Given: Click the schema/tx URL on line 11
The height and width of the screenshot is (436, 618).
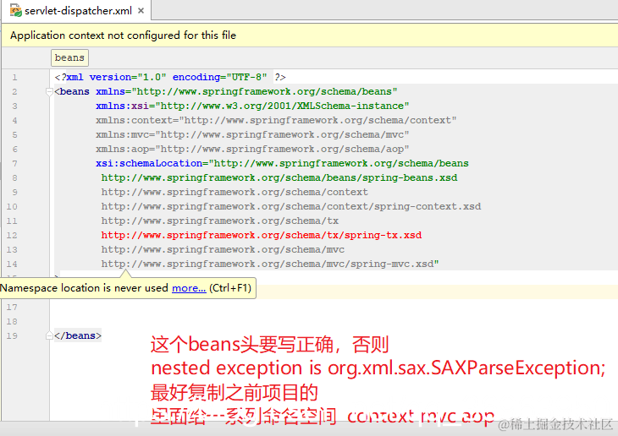Looking at the screenshot, I should 220,221.
